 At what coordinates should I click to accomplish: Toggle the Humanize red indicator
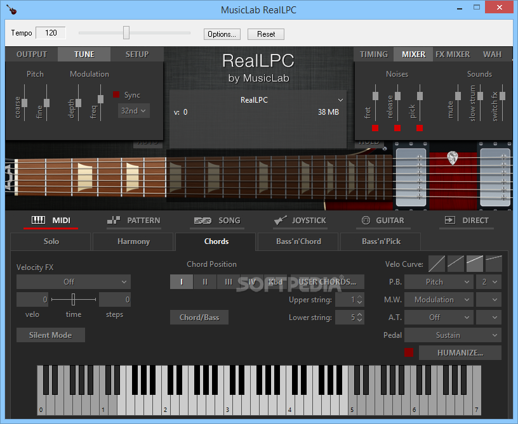pos(409,352)
